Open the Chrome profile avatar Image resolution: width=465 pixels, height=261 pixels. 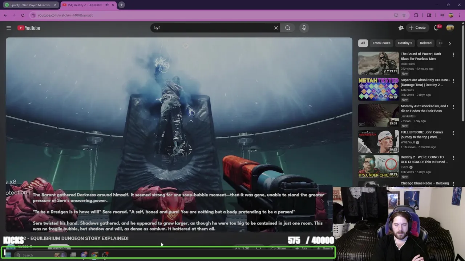pos(451,15)
